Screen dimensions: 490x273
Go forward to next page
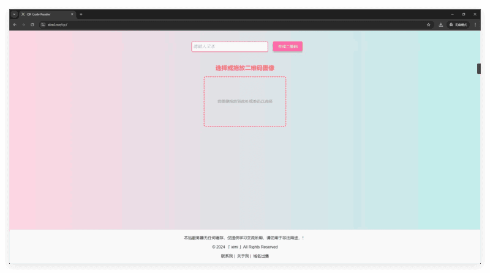tap(23, 24)
